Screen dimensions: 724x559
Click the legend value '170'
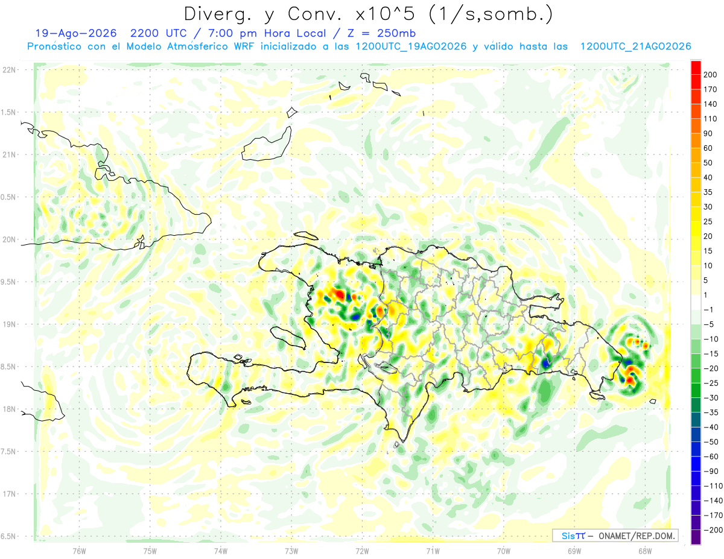coord(711,89)
